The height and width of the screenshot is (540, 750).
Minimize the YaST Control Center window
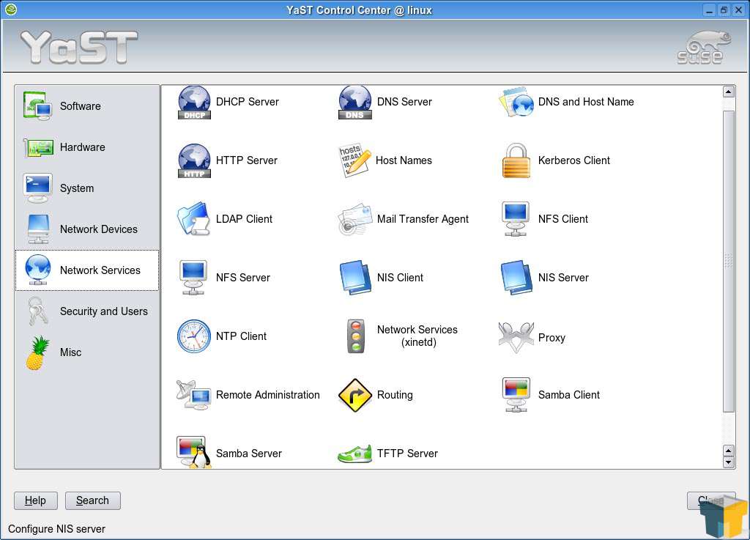(709, 10)
